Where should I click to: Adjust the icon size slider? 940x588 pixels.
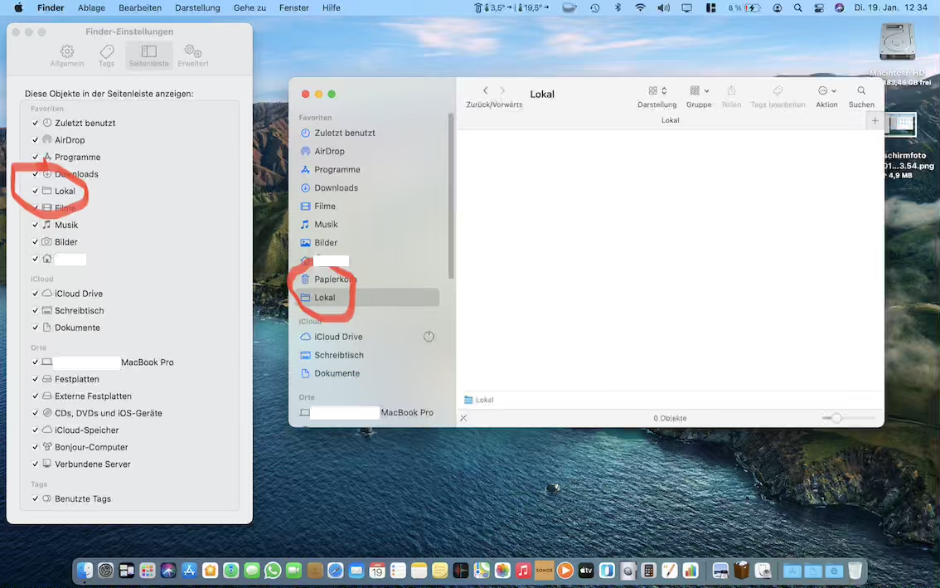click(836, 418)
